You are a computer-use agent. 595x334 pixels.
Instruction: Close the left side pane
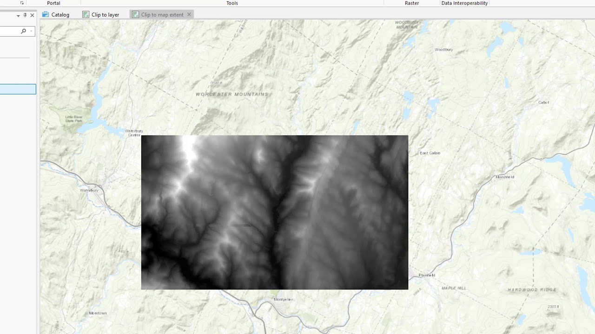(32, 15)
